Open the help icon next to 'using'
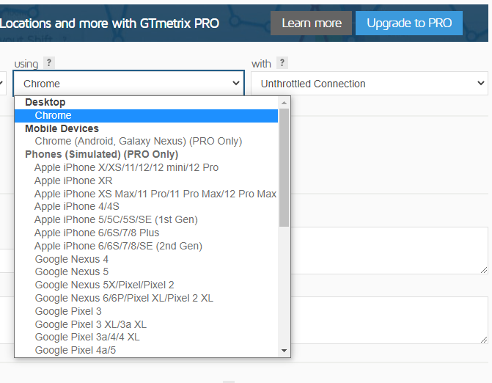This screenshot has width=492, height=383. [49, 63]
